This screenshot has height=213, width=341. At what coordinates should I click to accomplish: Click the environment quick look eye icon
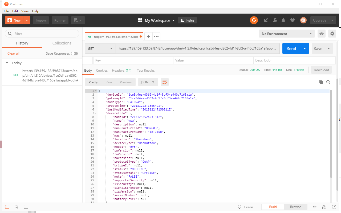point(322,34)
